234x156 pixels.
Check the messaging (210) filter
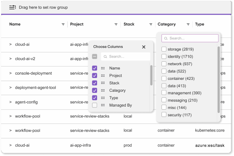(164, 100)
